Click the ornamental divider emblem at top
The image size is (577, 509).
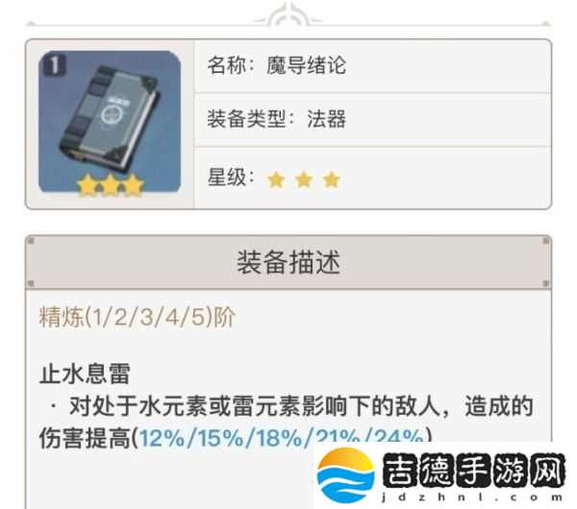pyautogui.click(x=288, y=13)
